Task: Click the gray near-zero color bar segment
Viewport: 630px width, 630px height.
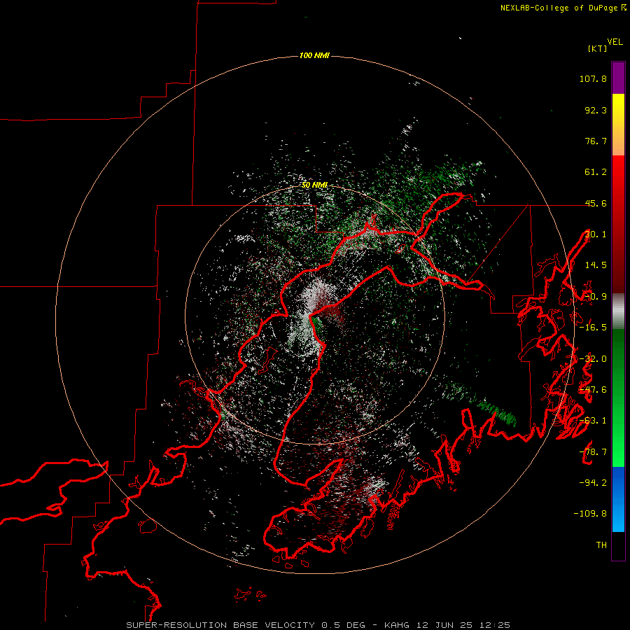Action: click(618, 311)
